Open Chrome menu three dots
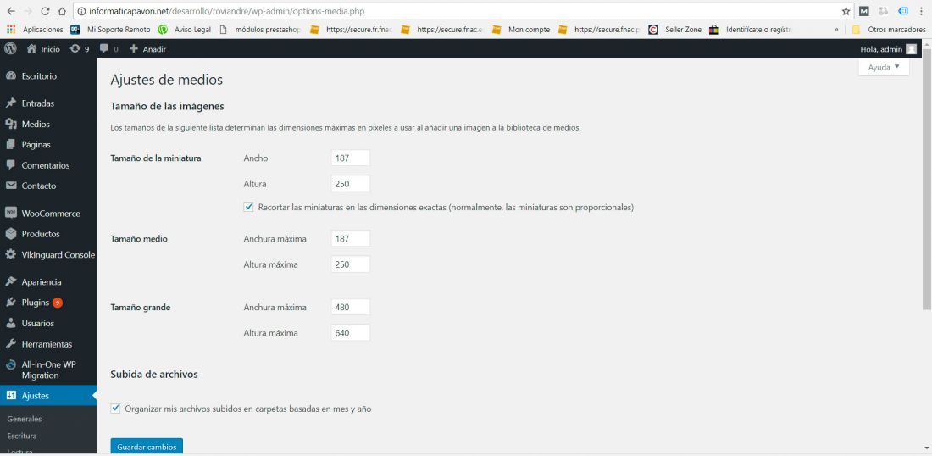This screenshot has width=932, height=456. pyautogui.click(x=922, y=11)
